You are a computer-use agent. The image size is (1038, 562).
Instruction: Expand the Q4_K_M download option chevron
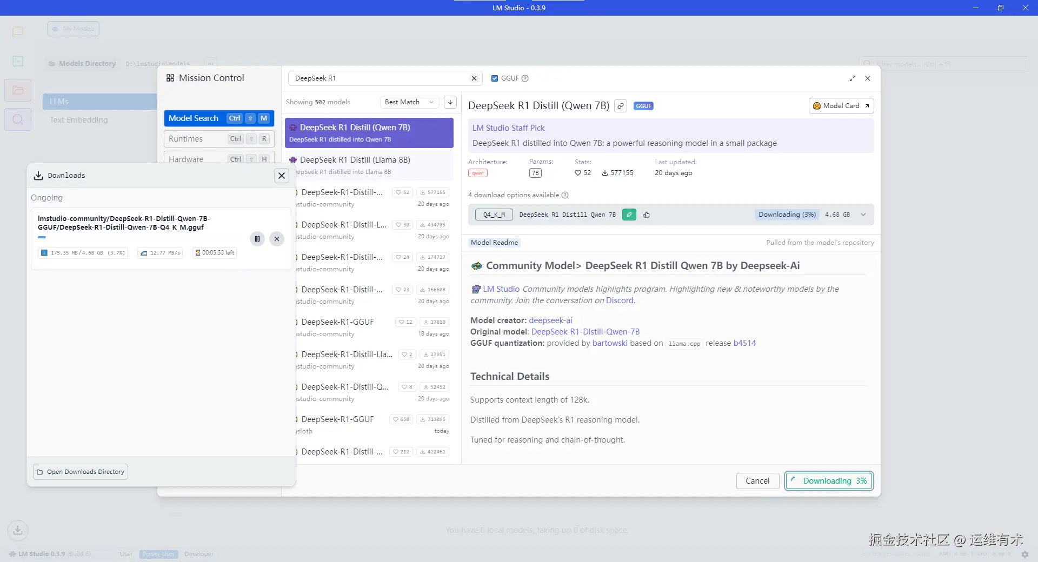863,215
